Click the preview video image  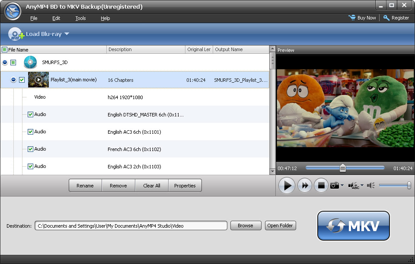[x=345, y=108]
